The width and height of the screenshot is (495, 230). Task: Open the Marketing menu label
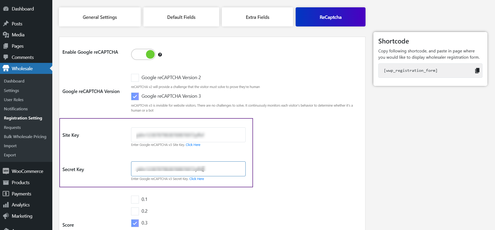tap(22, 216)
